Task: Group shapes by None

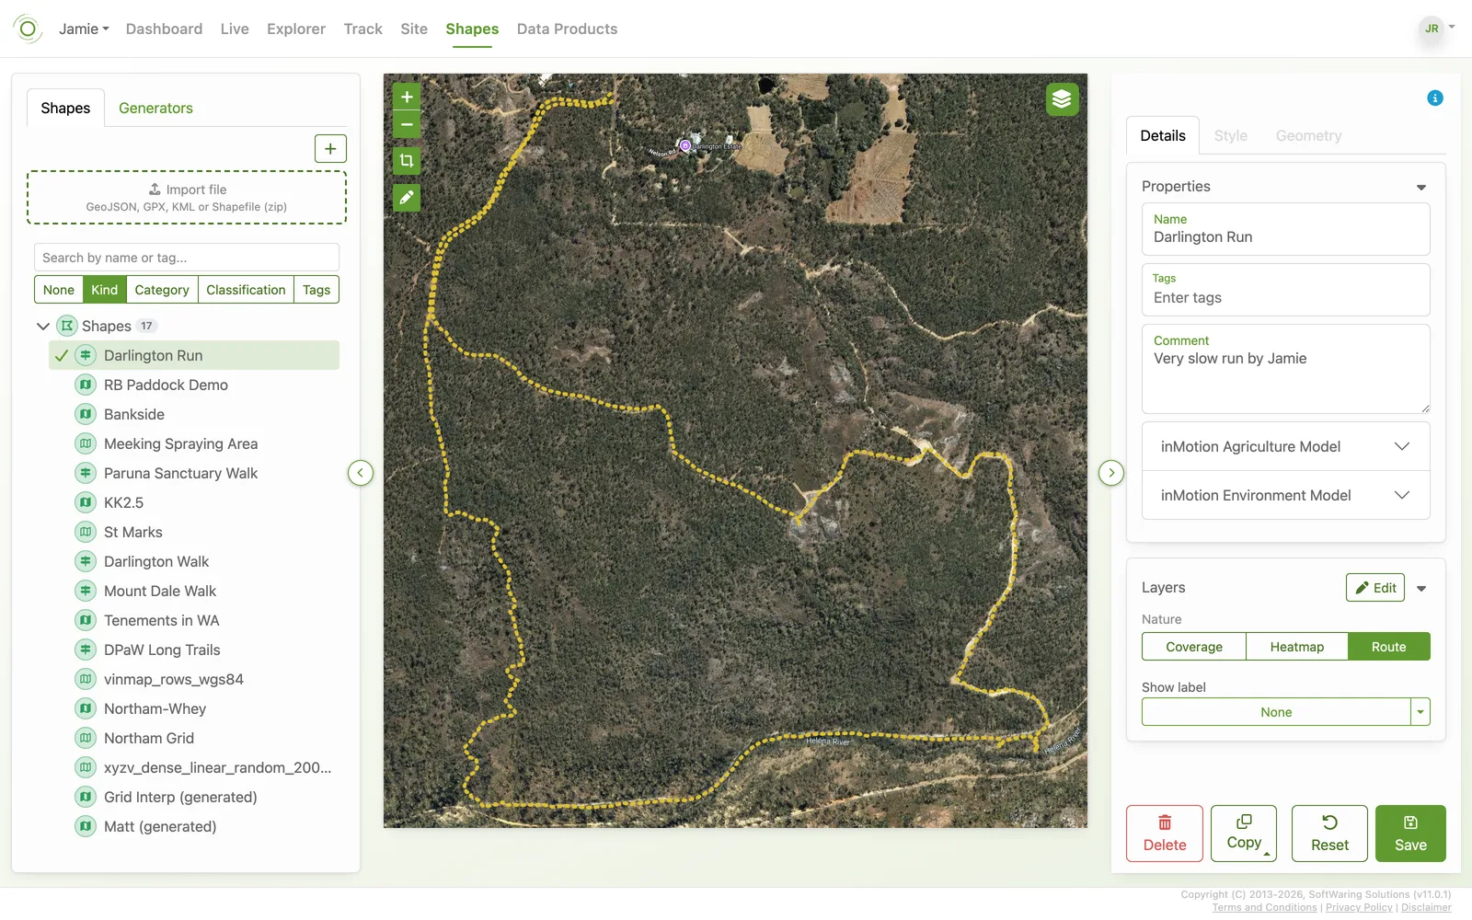Action: pos(59,290)
